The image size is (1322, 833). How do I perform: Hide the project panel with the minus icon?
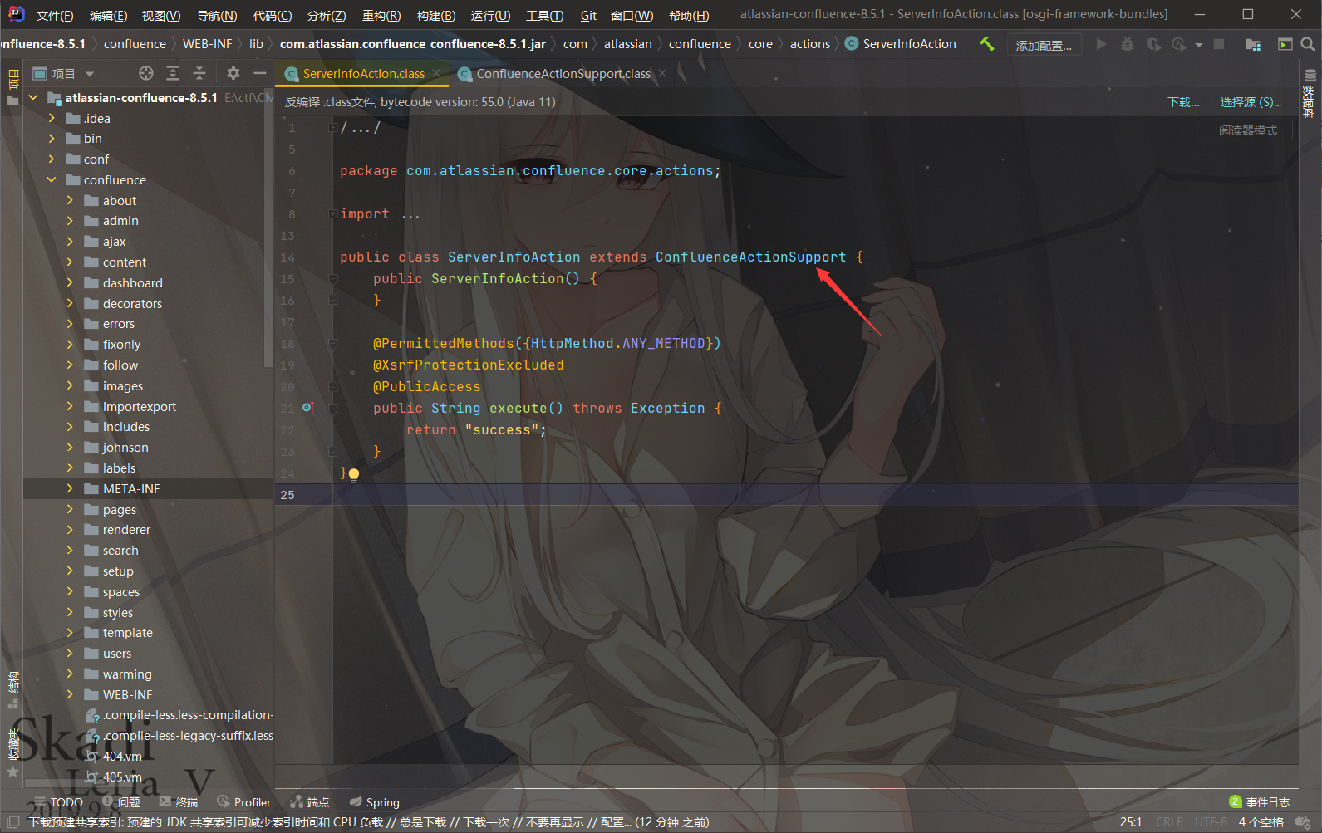259,73
